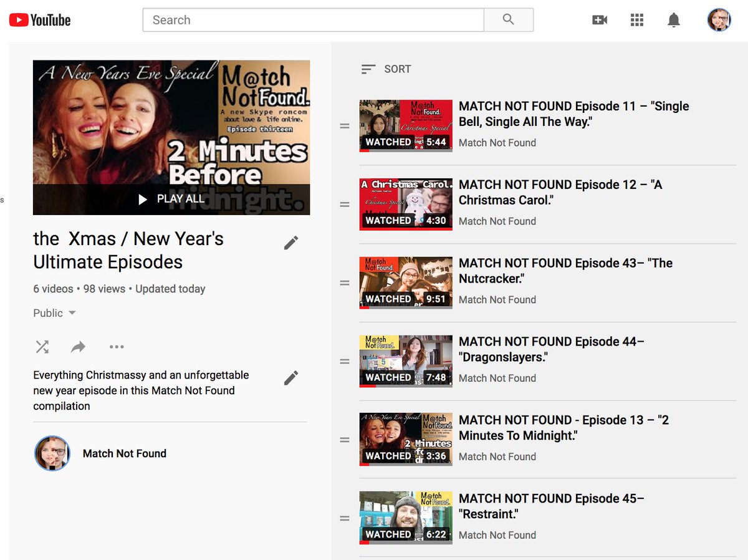Click channel name under Episode 12 title
Viewport: 748px width, 560px height.
click(x=497, y=221)
